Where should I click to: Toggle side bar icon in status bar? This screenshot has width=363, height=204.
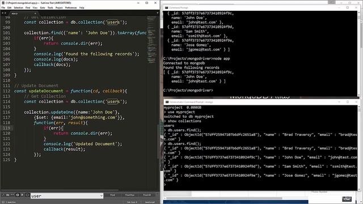[x=3, y=202]
